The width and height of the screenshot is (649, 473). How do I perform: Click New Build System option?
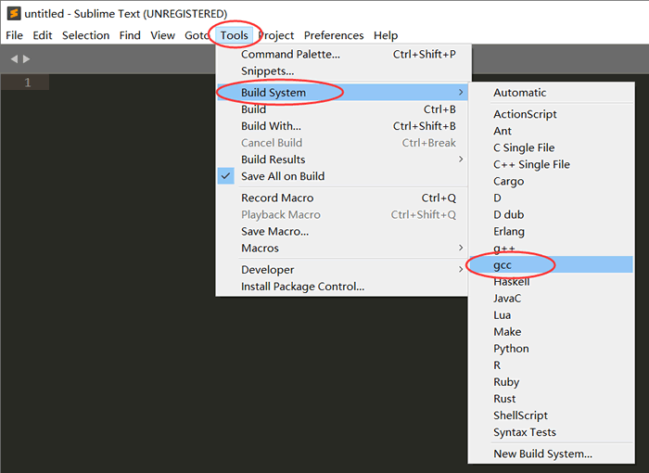point(542,454)
